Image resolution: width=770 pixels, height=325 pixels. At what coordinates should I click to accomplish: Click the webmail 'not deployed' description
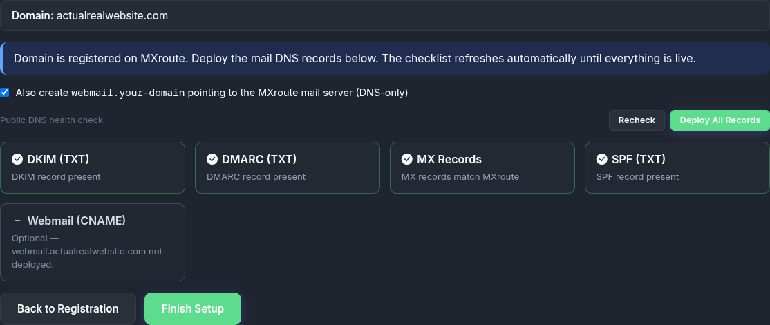click(87, 252)
